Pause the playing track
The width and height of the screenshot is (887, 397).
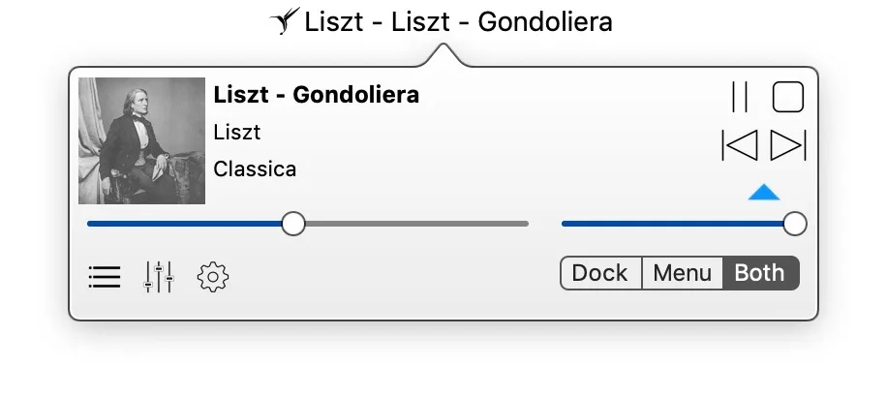pos(741,97)
